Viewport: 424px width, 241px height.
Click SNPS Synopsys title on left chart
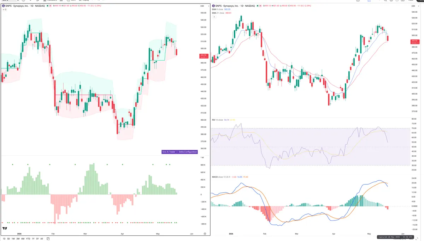click(x=25, y=6)
